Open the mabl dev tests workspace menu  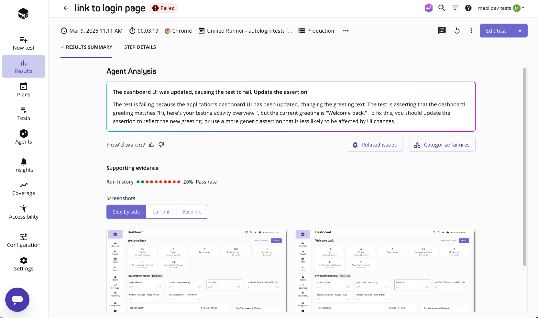501,8
